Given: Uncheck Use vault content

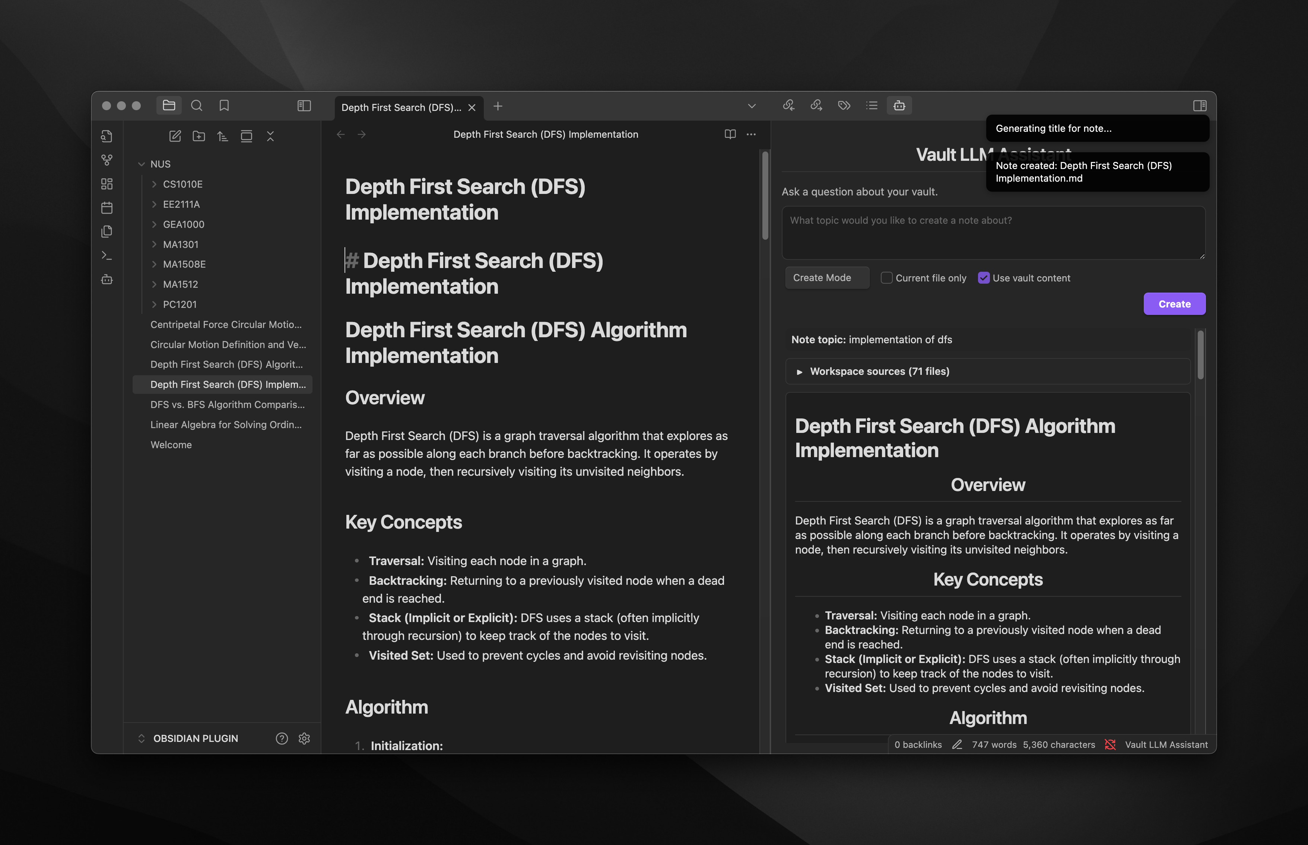Looking at the screenshot, I should [x=983, y=278].
